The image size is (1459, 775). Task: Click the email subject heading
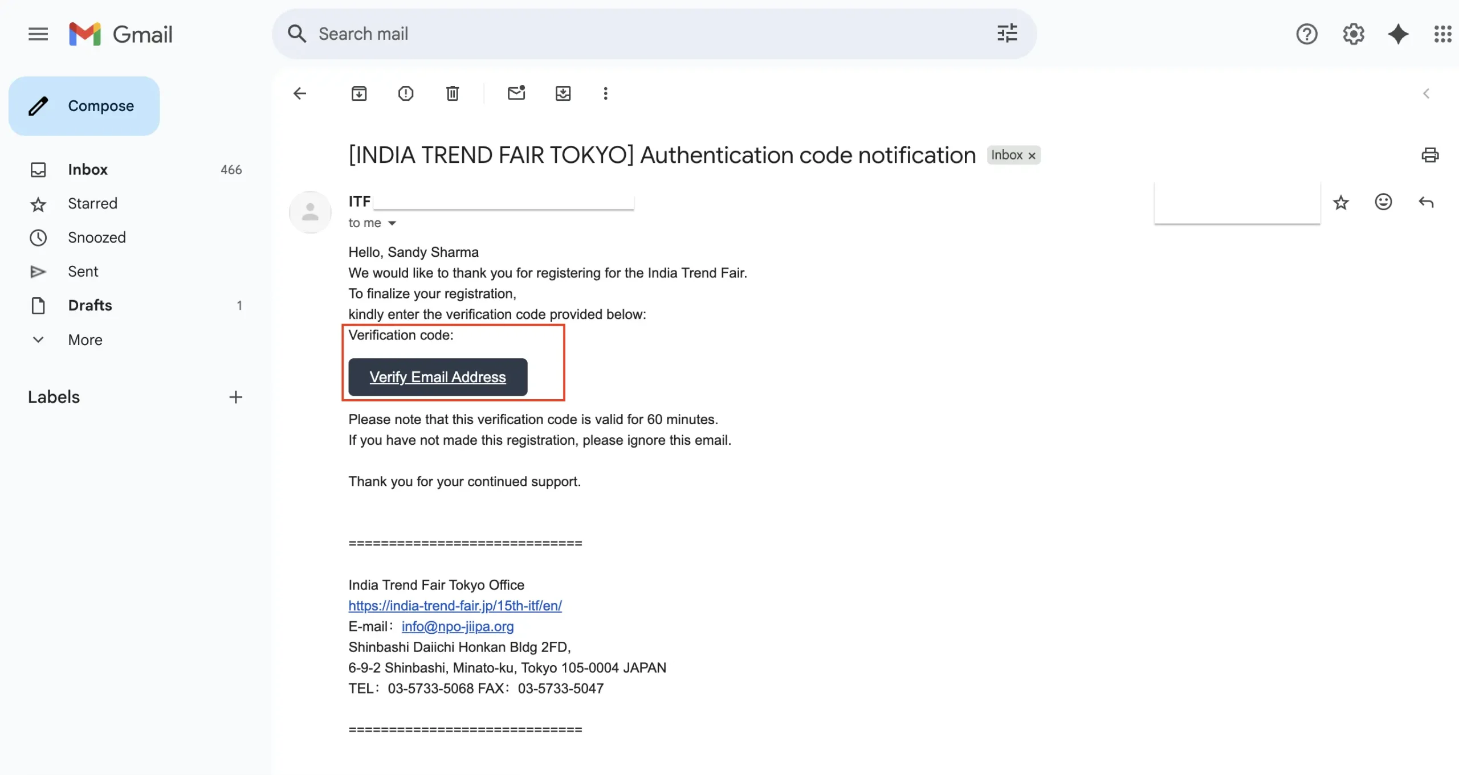click(662, 155)
